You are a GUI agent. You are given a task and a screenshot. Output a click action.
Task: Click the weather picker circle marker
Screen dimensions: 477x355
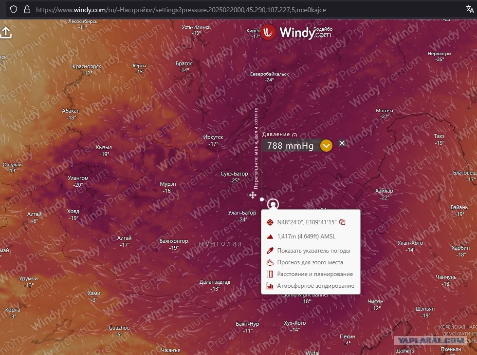273,204
